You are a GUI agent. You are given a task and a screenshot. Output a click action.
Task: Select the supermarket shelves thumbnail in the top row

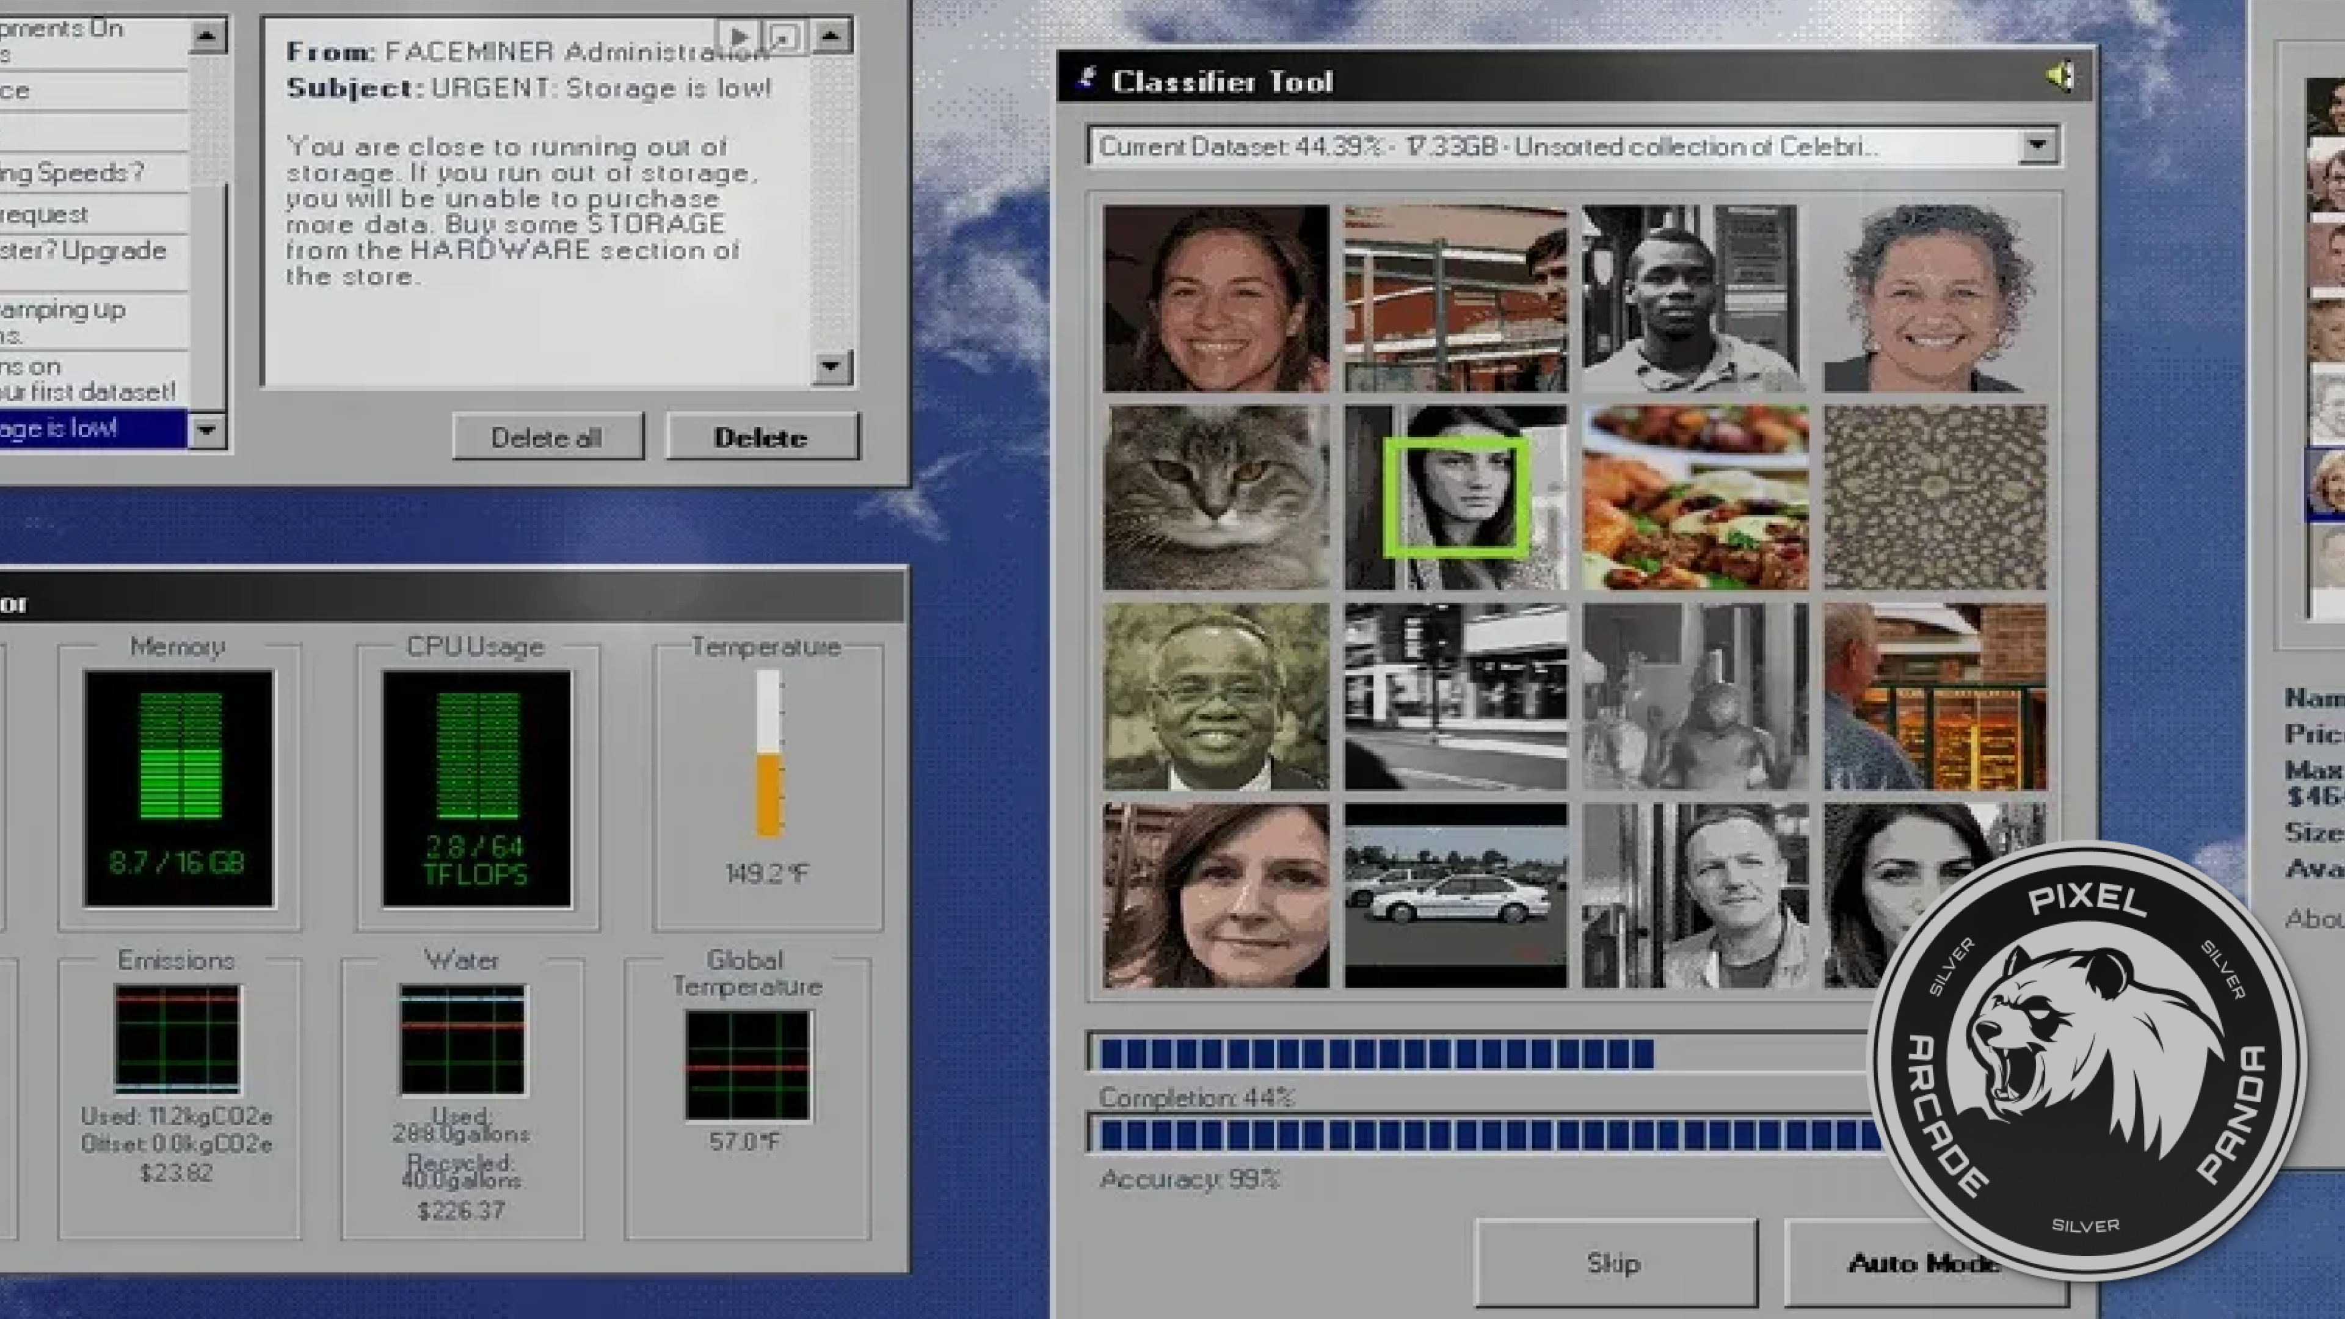click(x=1456, y=299)
